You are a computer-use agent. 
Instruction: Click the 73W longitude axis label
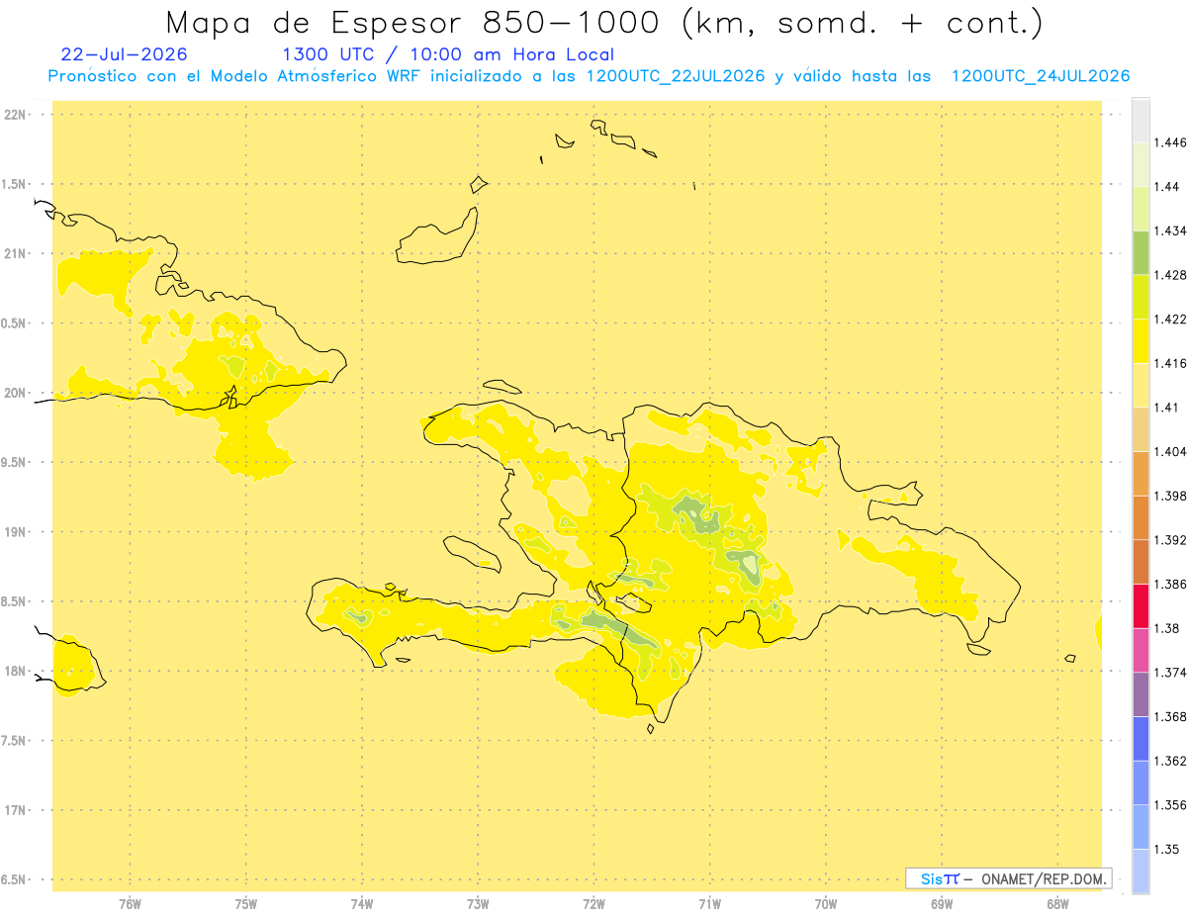coord(478,903)
